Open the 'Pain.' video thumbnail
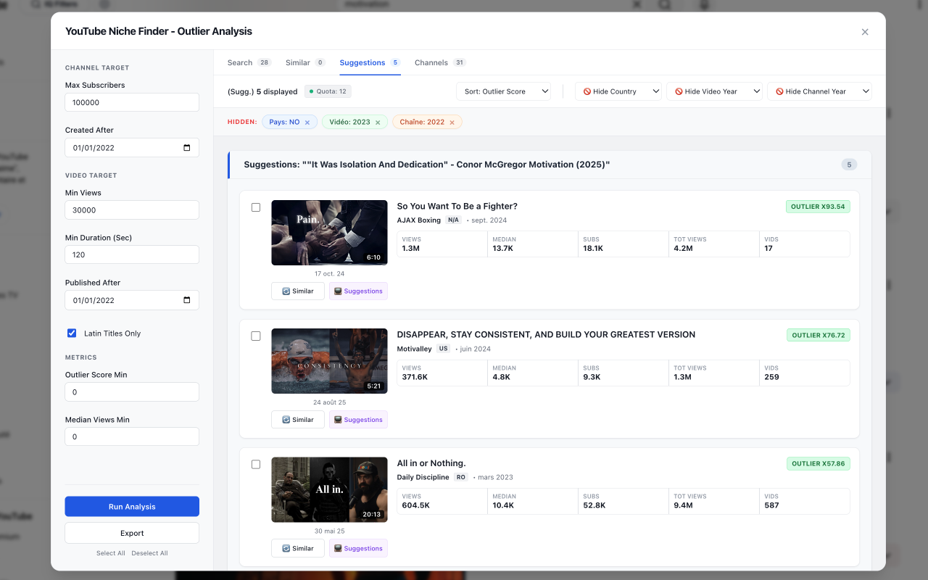 click(329, 233)
